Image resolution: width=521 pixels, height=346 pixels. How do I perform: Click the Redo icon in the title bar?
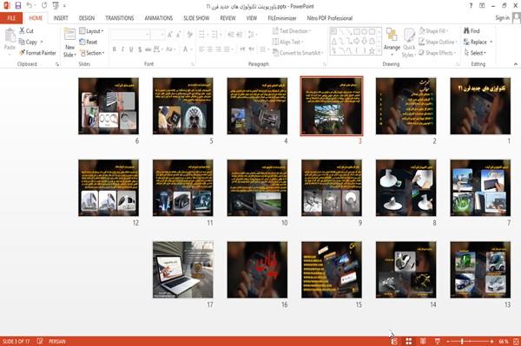[44, 6]
